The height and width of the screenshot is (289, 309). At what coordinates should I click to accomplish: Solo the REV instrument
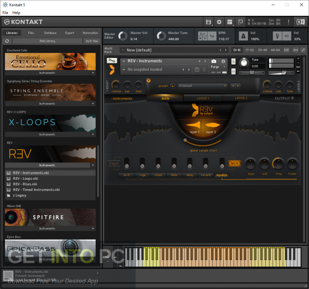[x=233, y=61]
